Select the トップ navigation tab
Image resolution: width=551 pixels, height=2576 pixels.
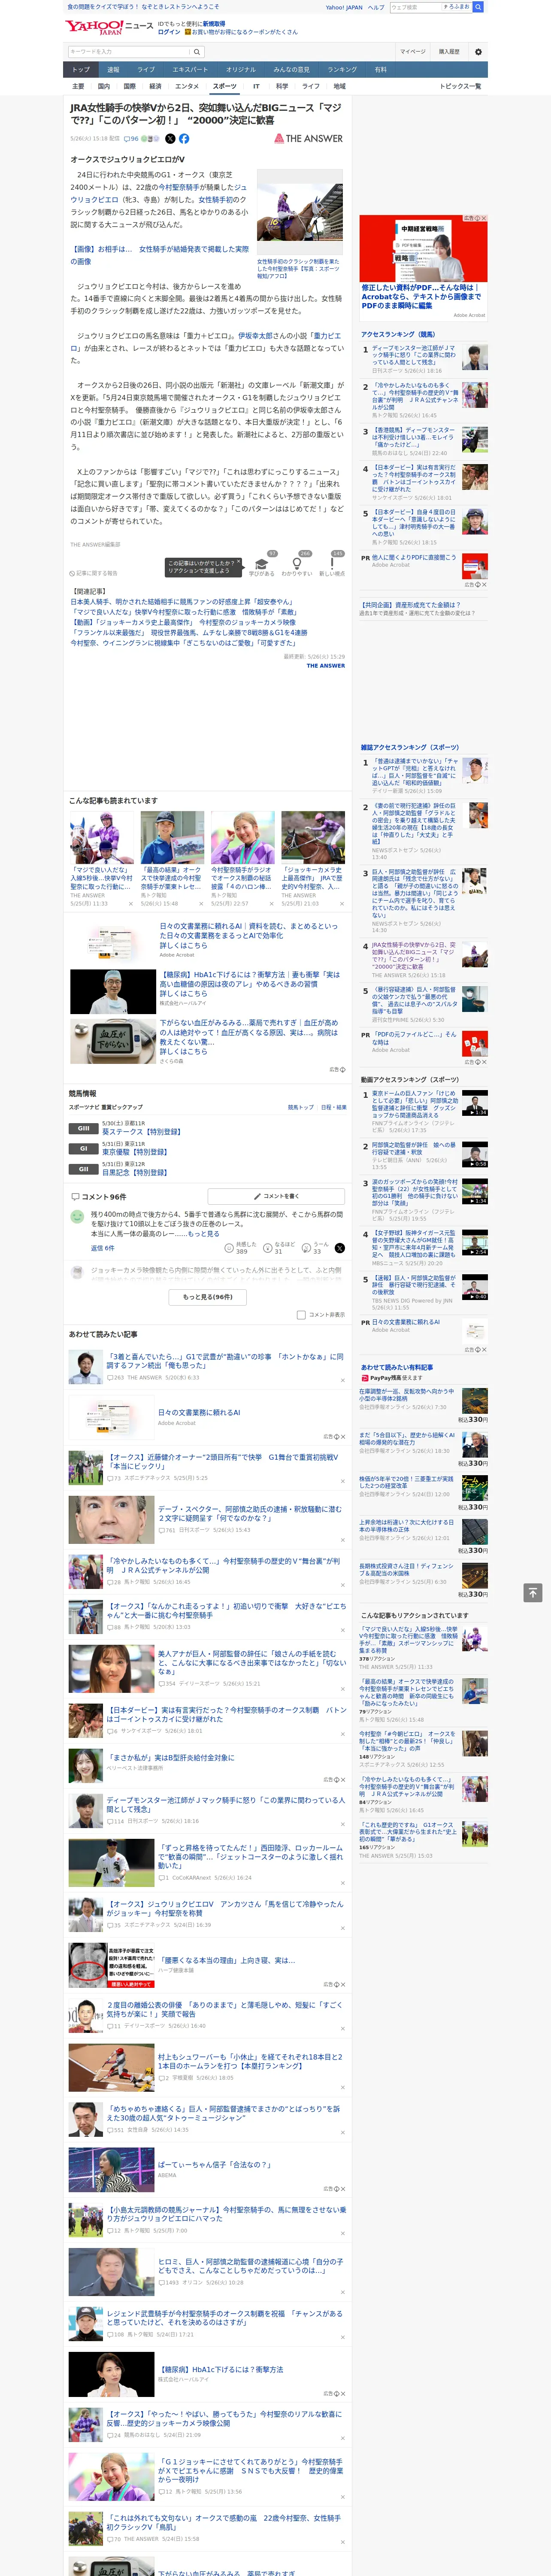[81, 70]
